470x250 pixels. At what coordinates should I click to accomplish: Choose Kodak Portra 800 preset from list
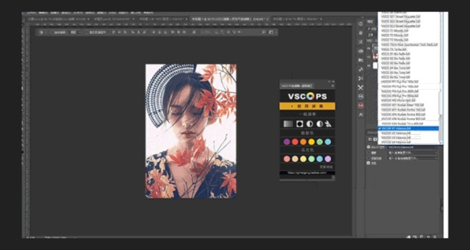(x=401, y=118)
